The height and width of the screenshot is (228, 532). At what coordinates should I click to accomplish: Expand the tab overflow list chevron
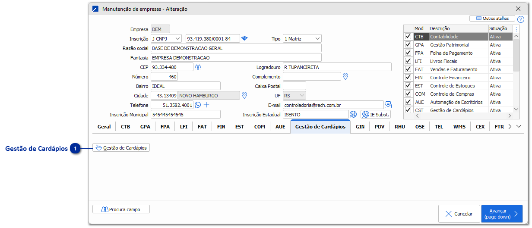[519, 127]
